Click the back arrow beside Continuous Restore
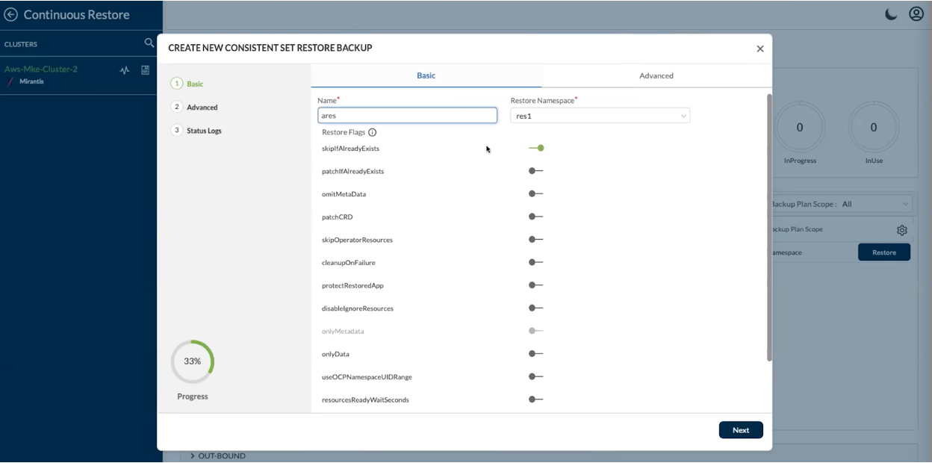The image size is (932, 463). coord(11,15)
